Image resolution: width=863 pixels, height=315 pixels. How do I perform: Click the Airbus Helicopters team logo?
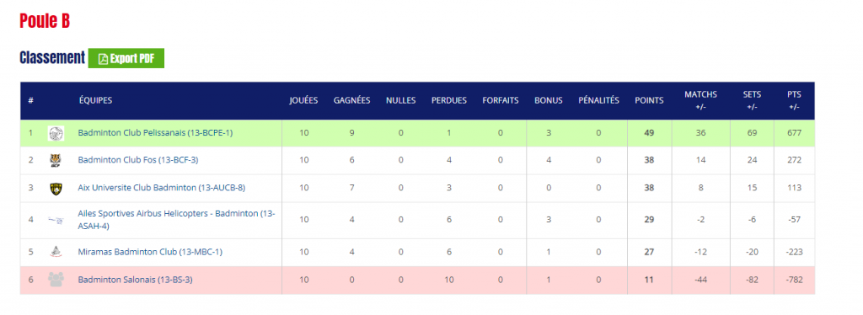[56, 220]
